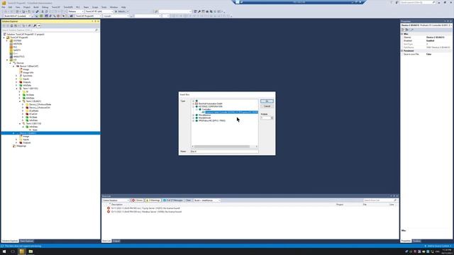Click the Attach debugger button

pos(121,11)
